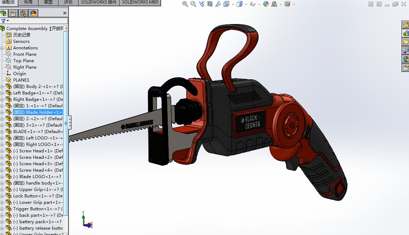
Task: Switch to the 草图 ribbon tab
Action: (48, 3)
